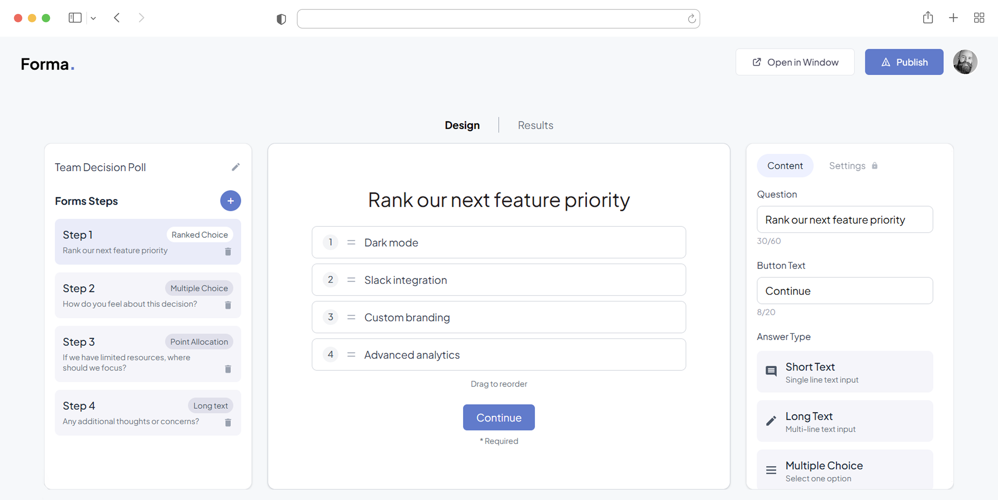Click the pencil icon to rename Team Decision Poll
The image size is (998, 500).
[x=236, y=167]
